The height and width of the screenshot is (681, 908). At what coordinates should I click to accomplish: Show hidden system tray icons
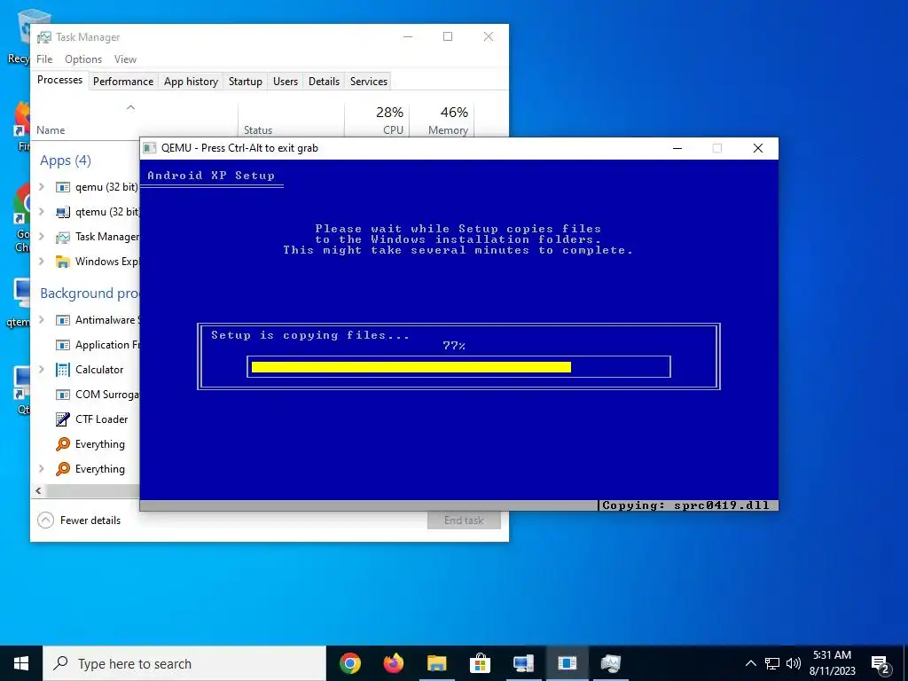pyautogui.click(x=750, y=663)
